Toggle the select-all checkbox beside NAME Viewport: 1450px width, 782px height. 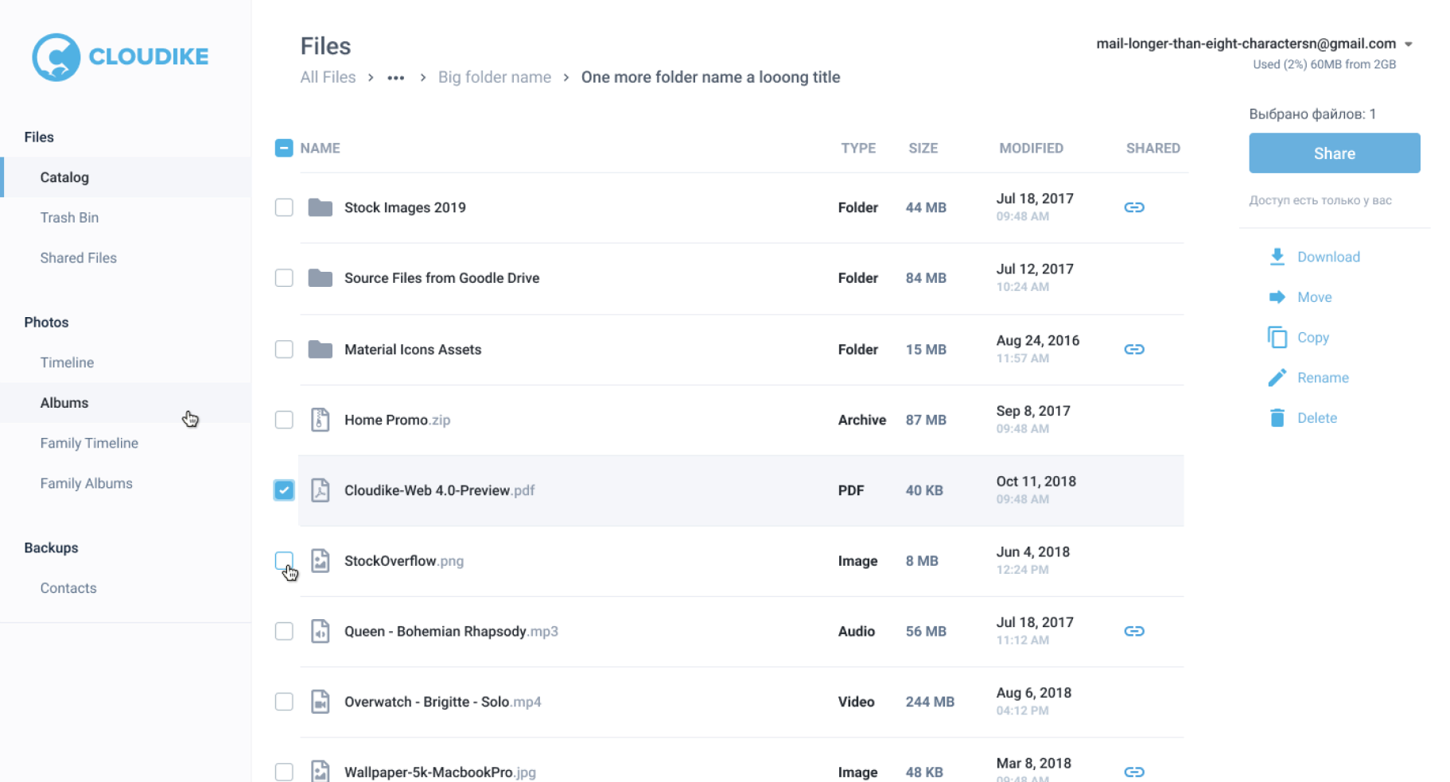(284, 148)
